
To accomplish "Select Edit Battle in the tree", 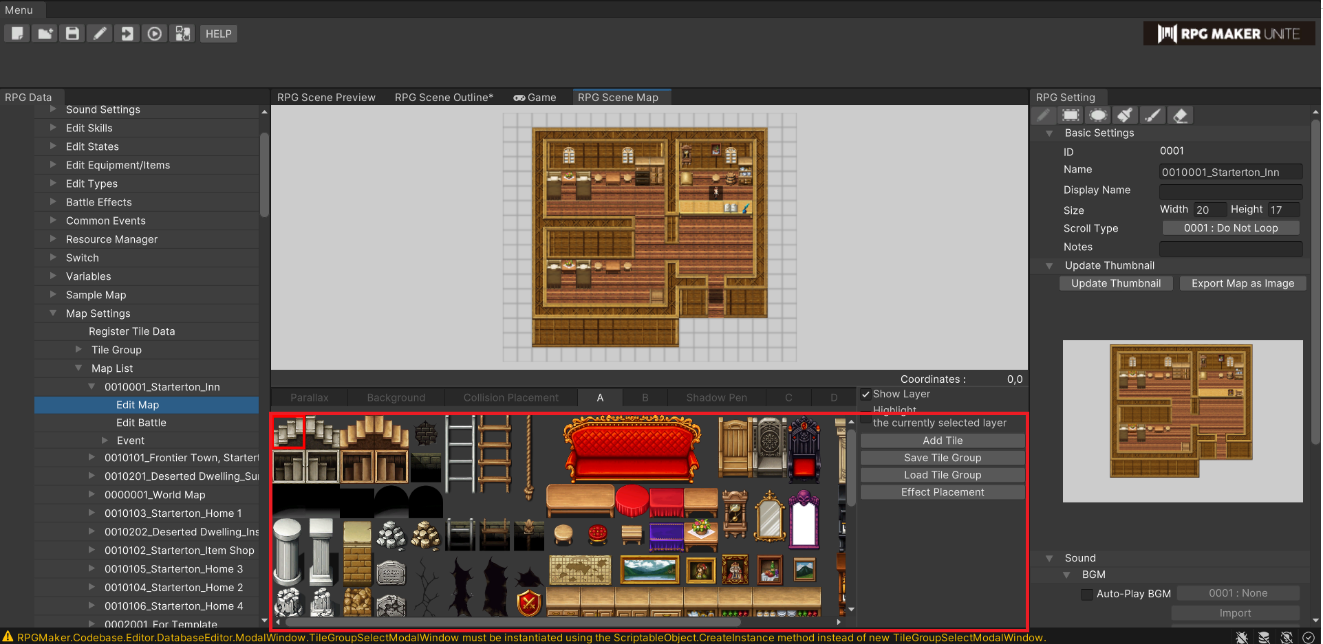I will [x=141, y=423].
